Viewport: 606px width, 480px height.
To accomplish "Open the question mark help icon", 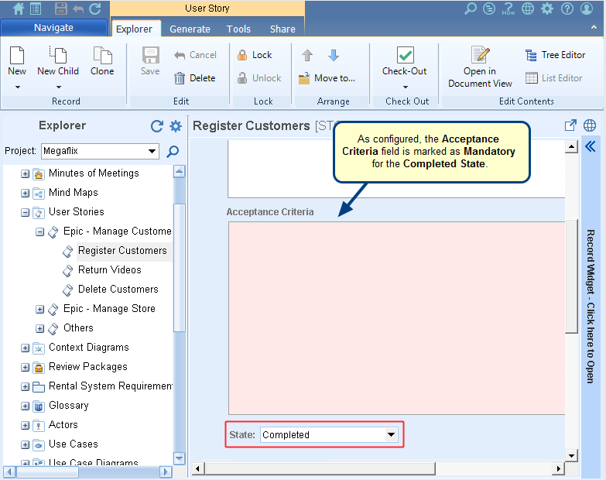I will coord(567,9).
